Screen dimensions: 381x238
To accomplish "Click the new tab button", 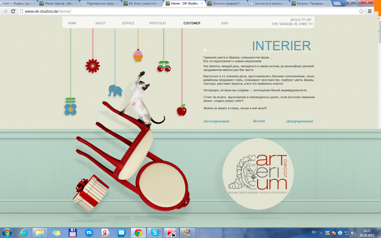I will click(x=337, y=3).
